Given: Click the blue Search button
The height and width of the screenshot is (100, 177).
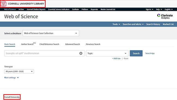Looking at the screenshot, I should tap(136, 53).
